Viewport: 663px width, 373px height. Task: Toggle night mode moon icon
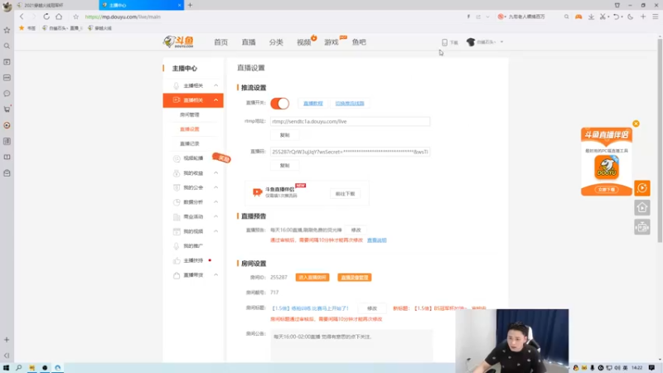pos(631,17)
